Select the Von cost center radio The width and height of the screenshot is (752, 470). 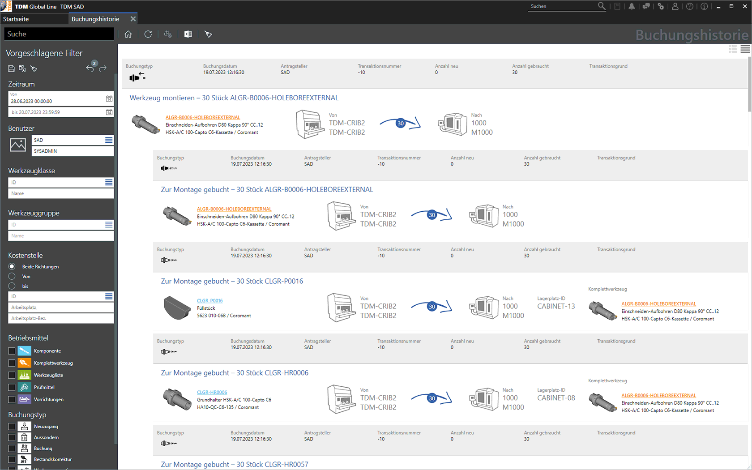12,276
